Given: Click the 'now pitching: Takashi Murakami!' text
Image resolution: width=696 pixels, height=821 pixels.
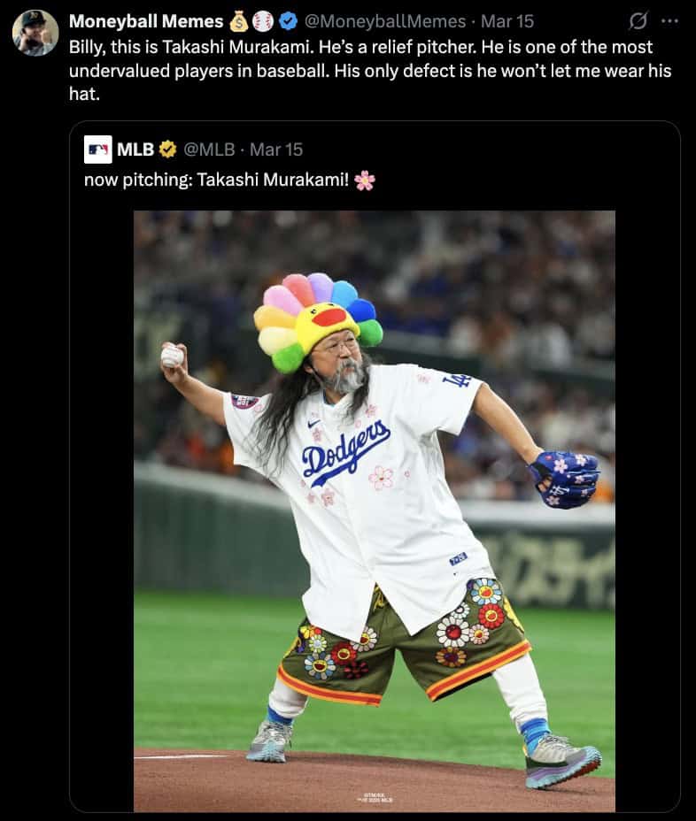Looking at the screenshot, I should [216, 180].
